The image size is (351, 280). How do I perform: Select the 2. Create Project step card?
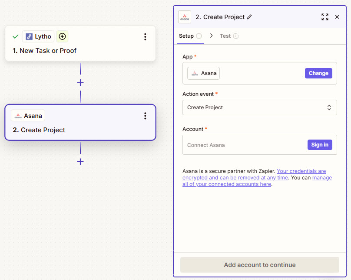[x=80, y=122]
